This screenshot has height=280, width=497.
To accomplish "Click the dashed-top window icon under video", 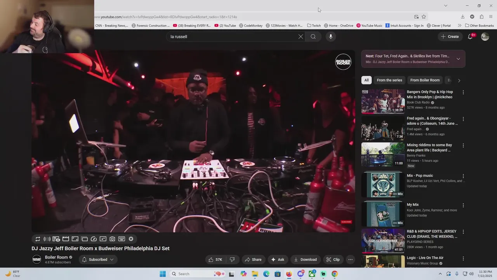I will point(84,239).
